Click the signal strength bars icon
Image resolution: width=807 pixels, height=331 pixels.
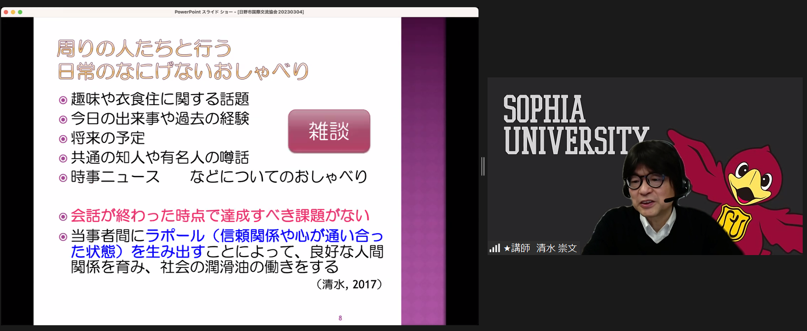494,248
